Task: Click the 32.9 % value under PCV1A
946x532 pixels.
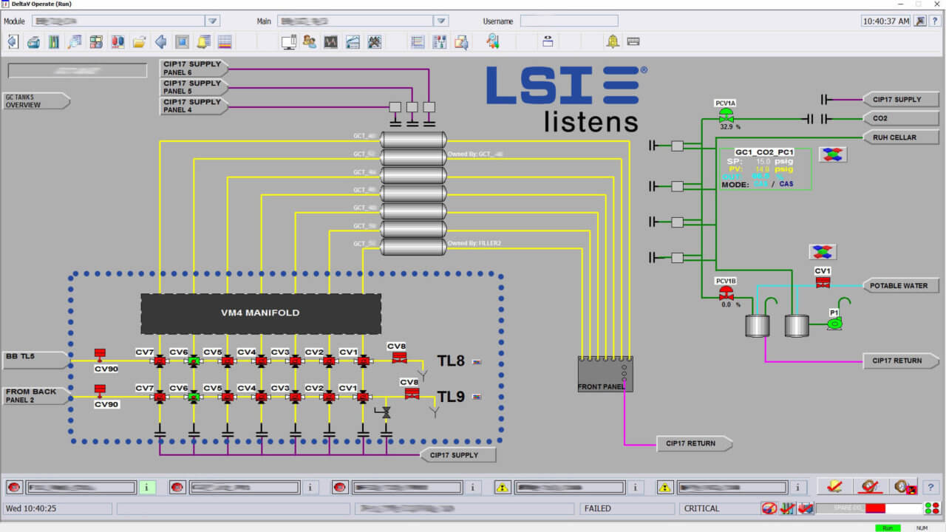Action: (x=730, y=127)
